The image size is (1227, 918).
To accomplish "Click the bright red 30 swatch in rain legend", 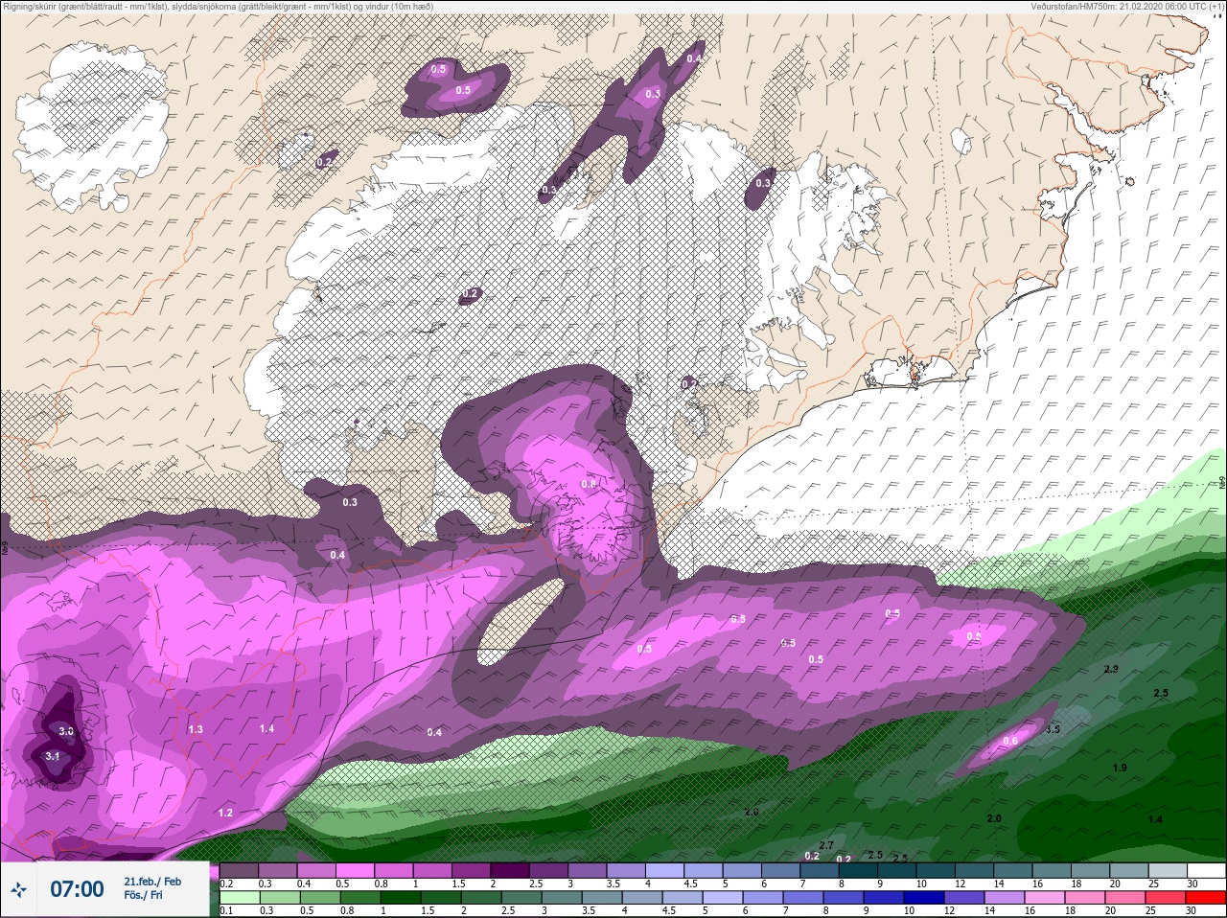I will click(x=1207, y=898).
